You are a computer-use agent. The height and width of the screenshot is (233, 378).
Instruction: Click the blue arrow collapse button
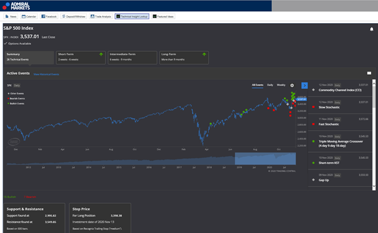tap(304, 85)
